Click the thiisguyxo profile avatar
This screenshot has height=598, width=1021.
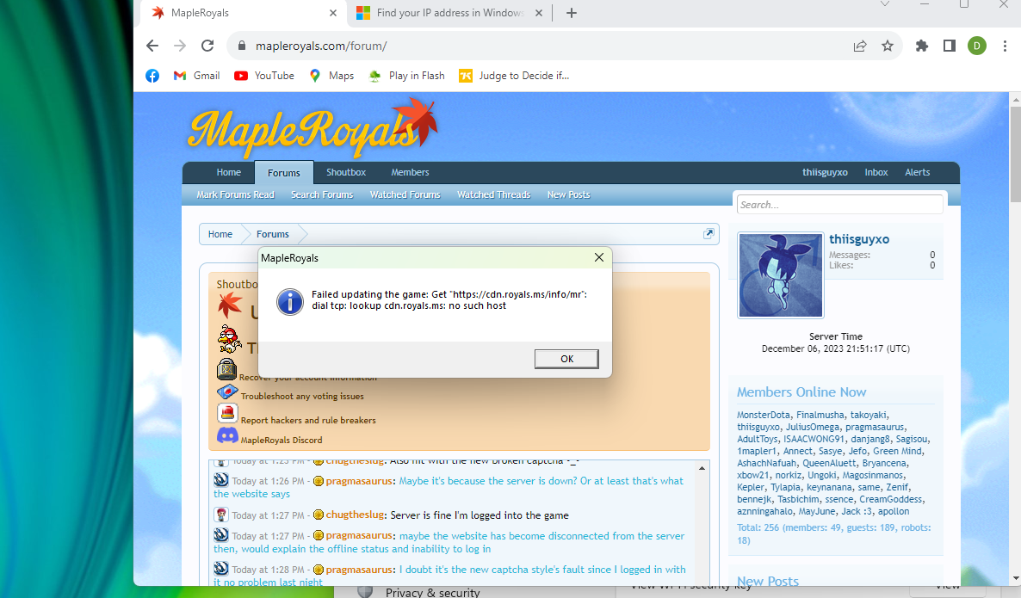(780, 275)
